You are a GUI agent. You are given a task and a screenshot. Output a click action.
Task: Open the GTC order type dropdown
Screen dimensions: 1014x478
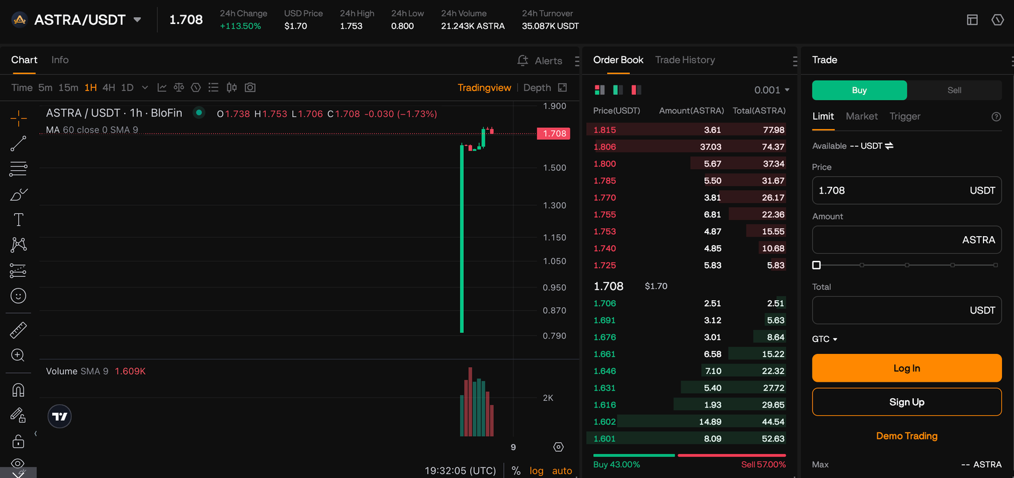pyautogui.click(x=825, y=339)
